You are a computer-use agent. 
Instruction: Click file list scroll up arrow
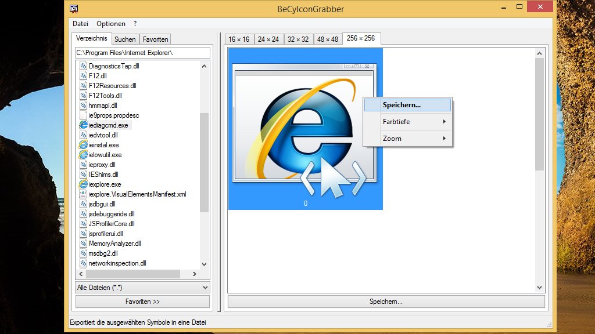coord(204,66)
